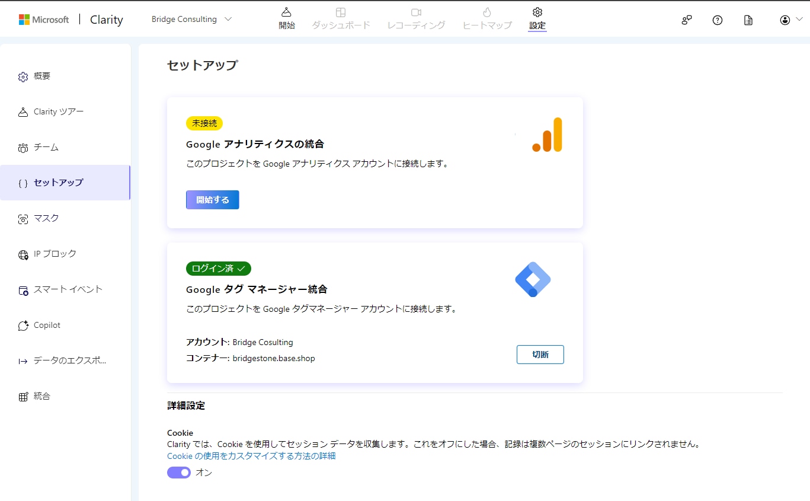The height and width of the screenshot is (501, 810).
Task: Open the help question mark icon
Action: (x=718, y=20)
